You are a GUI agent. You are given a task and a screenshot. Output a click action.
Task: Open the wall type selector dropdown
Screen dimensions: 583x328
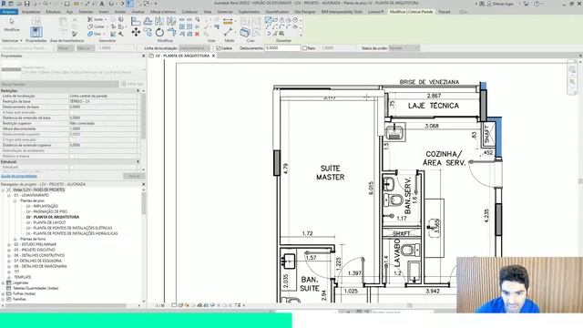(73, 69)
